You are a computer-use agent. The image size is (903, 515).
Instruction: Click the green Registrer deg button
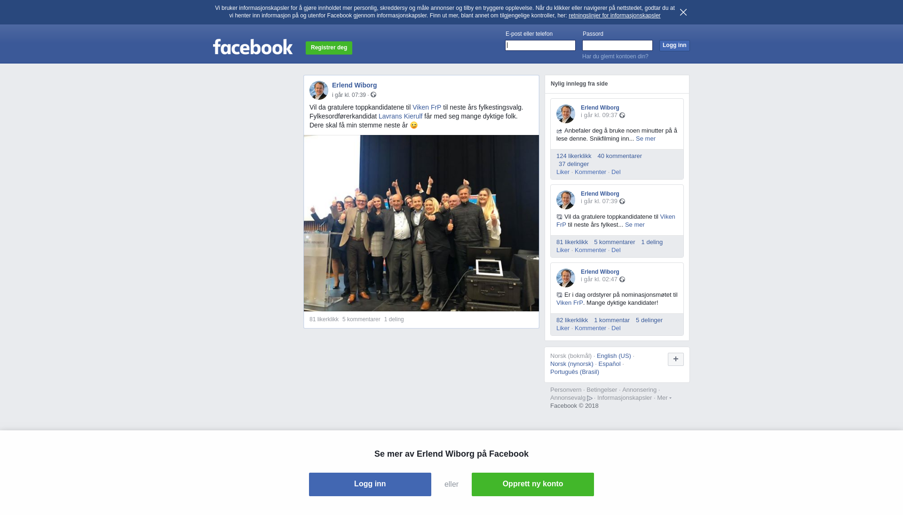pyautogui.click(x=329, y=48)
